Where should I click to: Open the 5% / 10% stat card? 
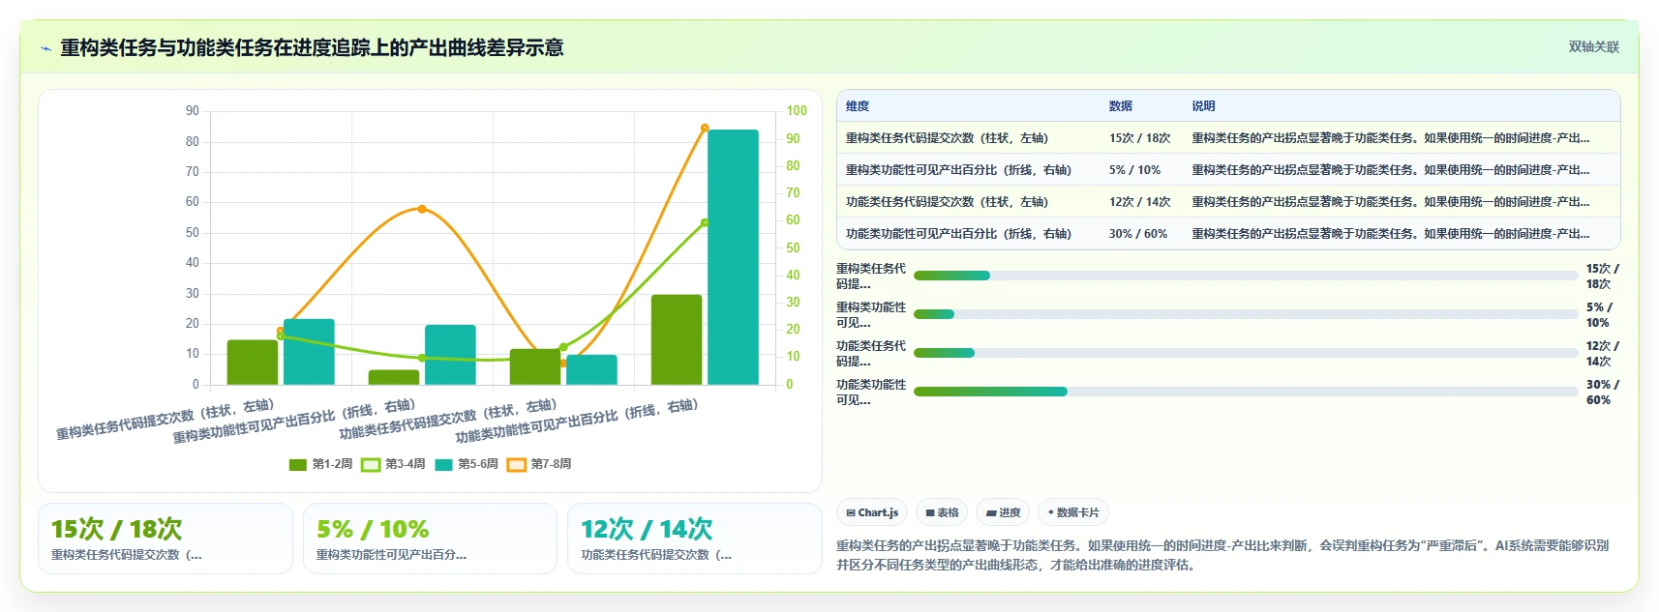[430, 539]
